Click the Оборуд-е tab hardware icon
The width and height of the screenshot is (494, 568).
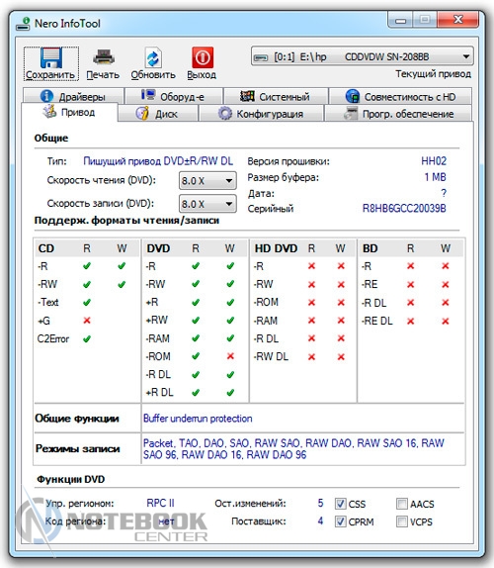(x=148, y=95)
